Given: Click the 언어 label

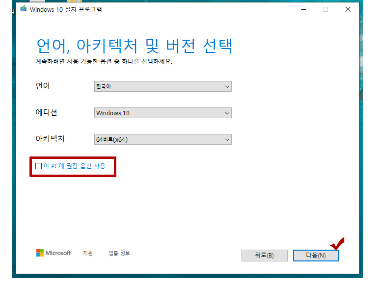Looking at the screenshot, I should tap(43, 86).
